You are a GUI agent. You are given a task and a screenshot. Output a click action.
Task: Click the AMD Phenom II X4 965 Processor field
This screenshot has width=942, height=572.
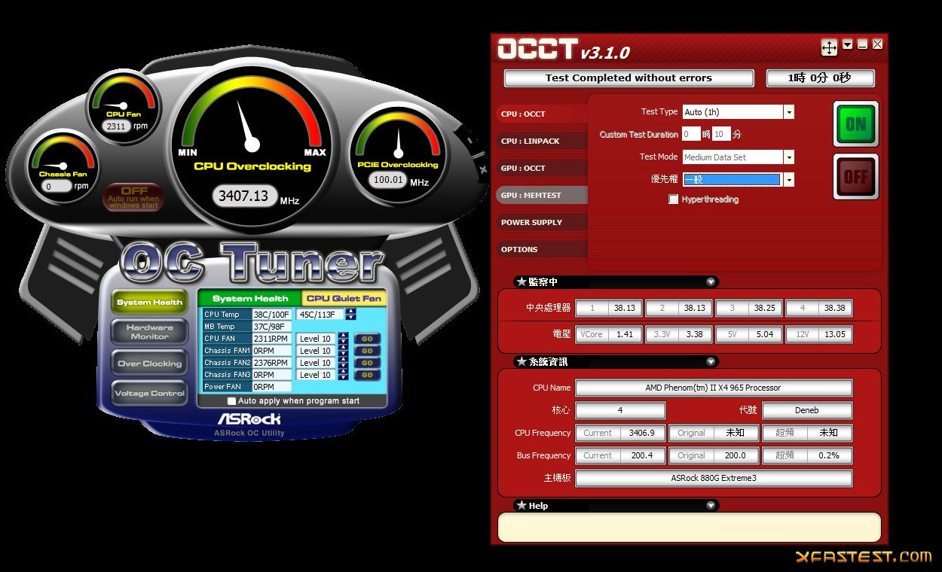714,388
